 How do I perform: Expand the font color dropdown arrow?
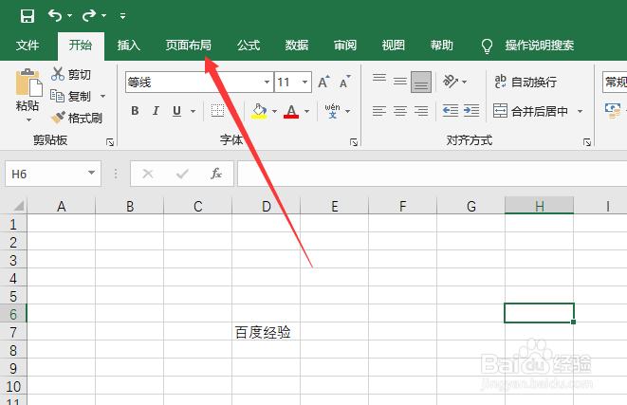(306, 111)
